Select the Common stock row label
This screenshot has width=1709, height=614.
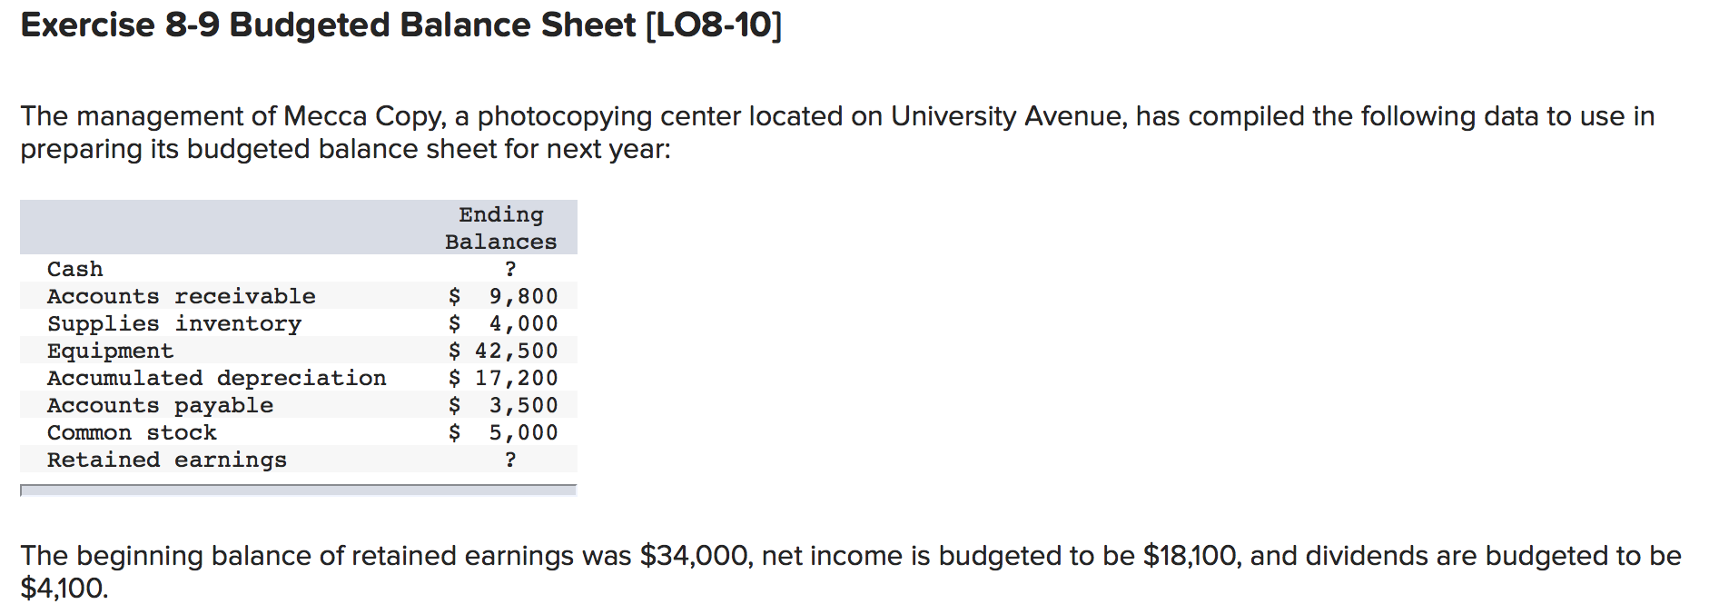coord(132,432)
